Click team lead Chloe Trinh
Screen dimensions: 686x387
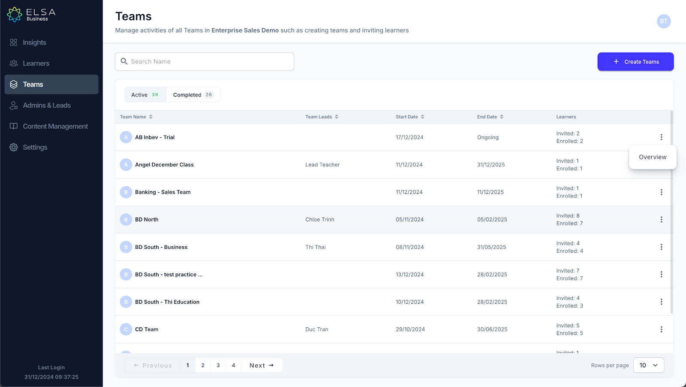320,220
